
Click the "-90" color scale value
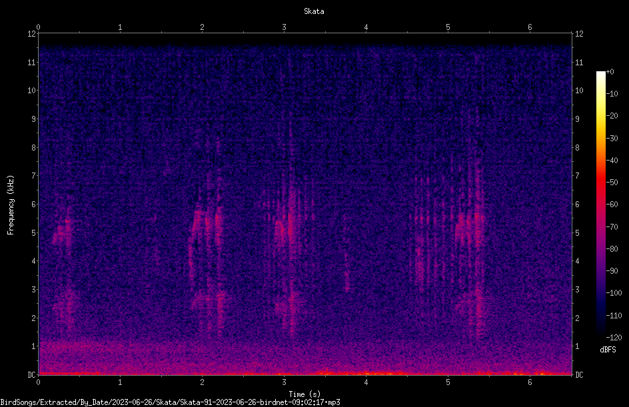(x=612, y=271)
